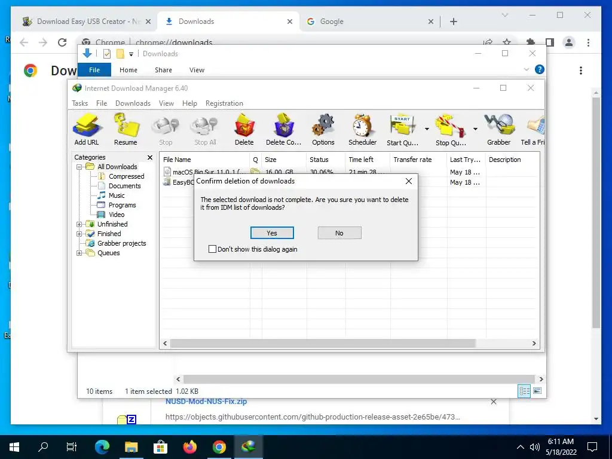The image size is (612, 459).
Task: Open Explorer quick access toolbar dropdown
Action: (131, 54)
